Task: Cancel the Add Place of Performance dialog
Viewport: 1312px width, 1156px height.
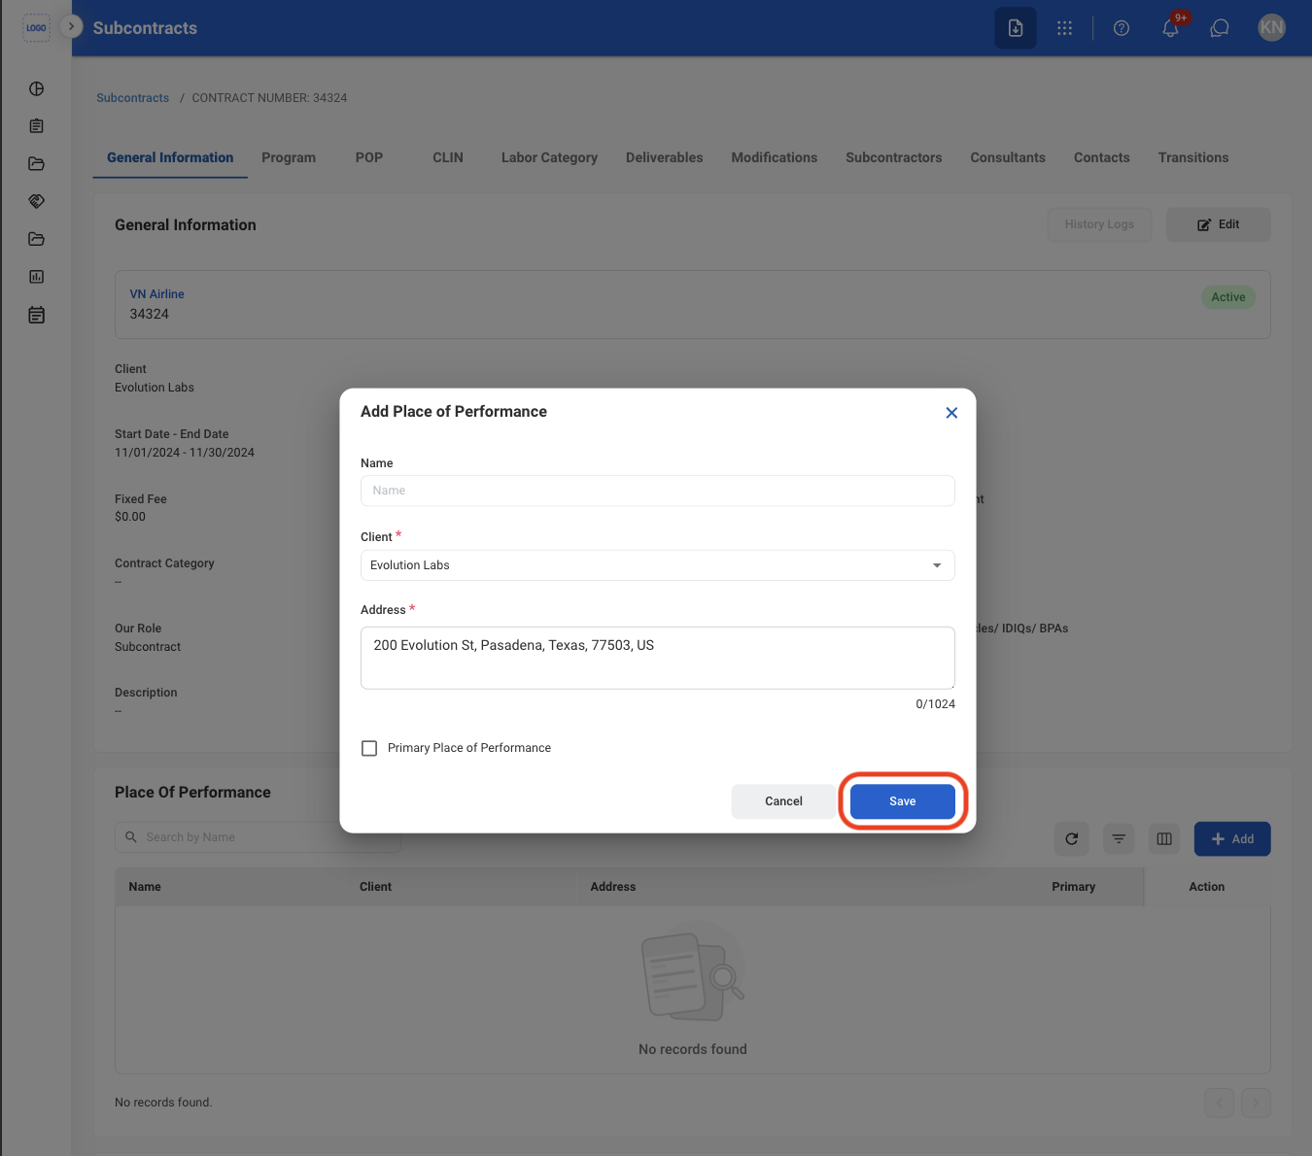Action: tap(783, 801)
